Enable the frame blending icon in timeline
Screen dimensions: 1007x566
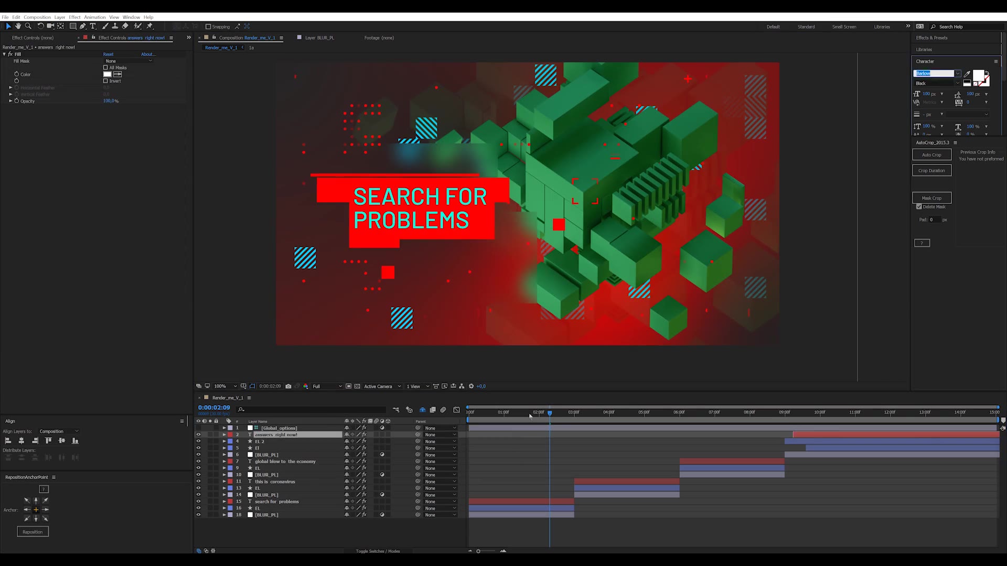[x=433, y=410]
